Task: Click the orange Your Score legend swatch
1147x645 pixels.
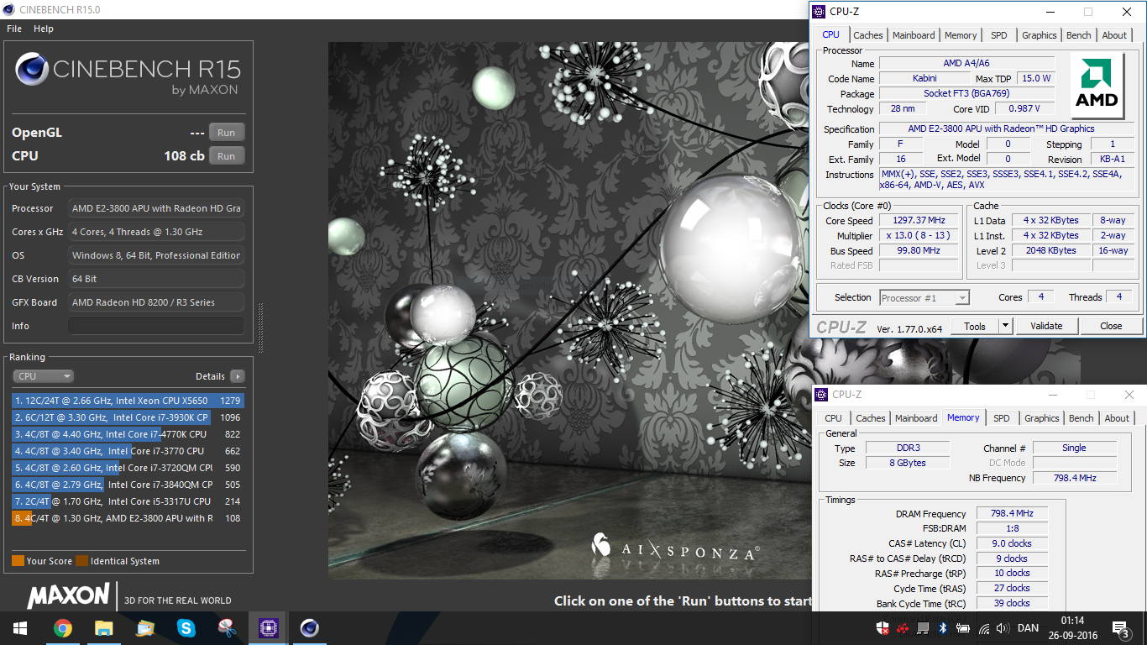Action: 18,561
